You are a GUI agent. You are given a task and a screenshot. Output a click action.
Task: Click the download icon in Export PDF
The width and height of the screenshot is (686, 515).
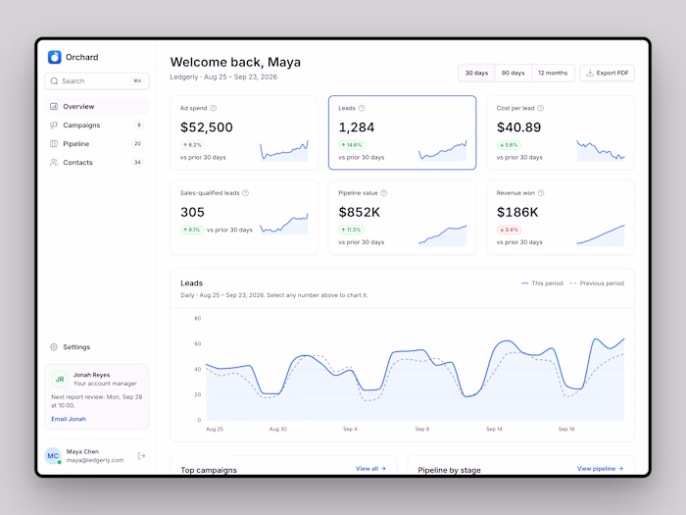click(590, 73)
